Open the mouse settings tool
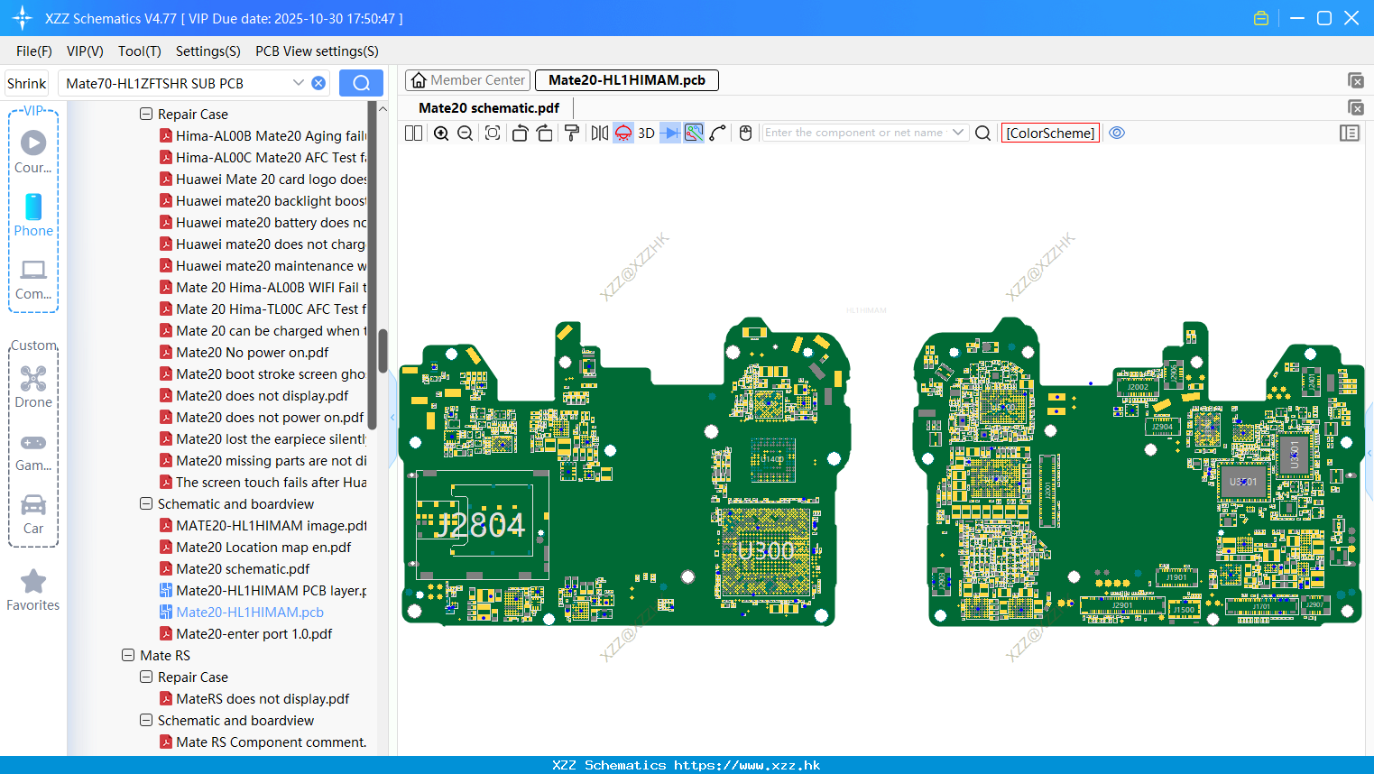Image resolution: width=1374 pixels, height=774 pixels. [x=745, y=134]
